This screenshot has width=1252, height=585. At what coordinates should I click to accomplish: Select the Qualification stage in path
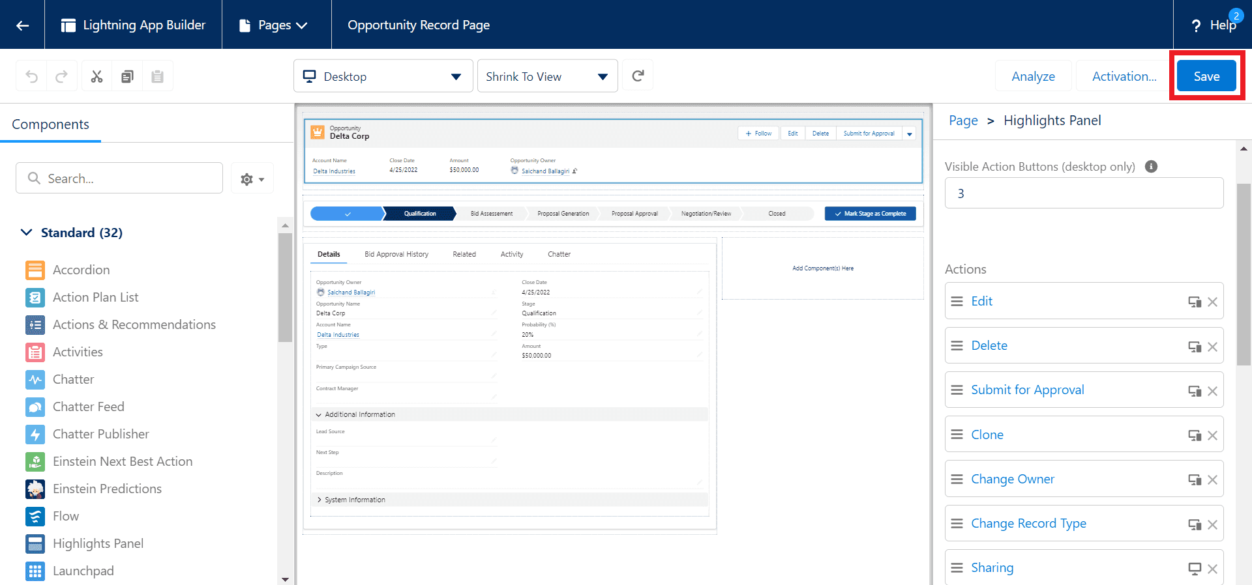click(x=420, y=214)
